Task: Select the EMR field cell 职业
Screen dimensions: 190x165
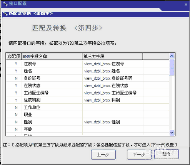Action: coord(52,114)
